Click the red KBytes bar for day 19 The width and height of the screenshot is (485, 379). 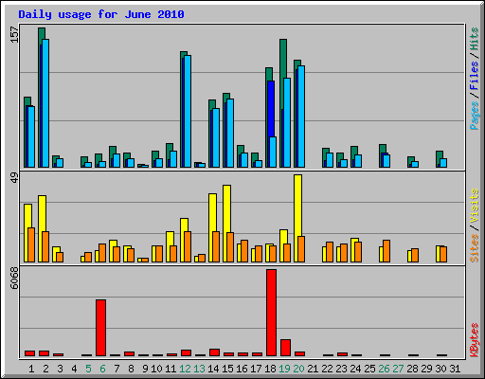[285, 348]
